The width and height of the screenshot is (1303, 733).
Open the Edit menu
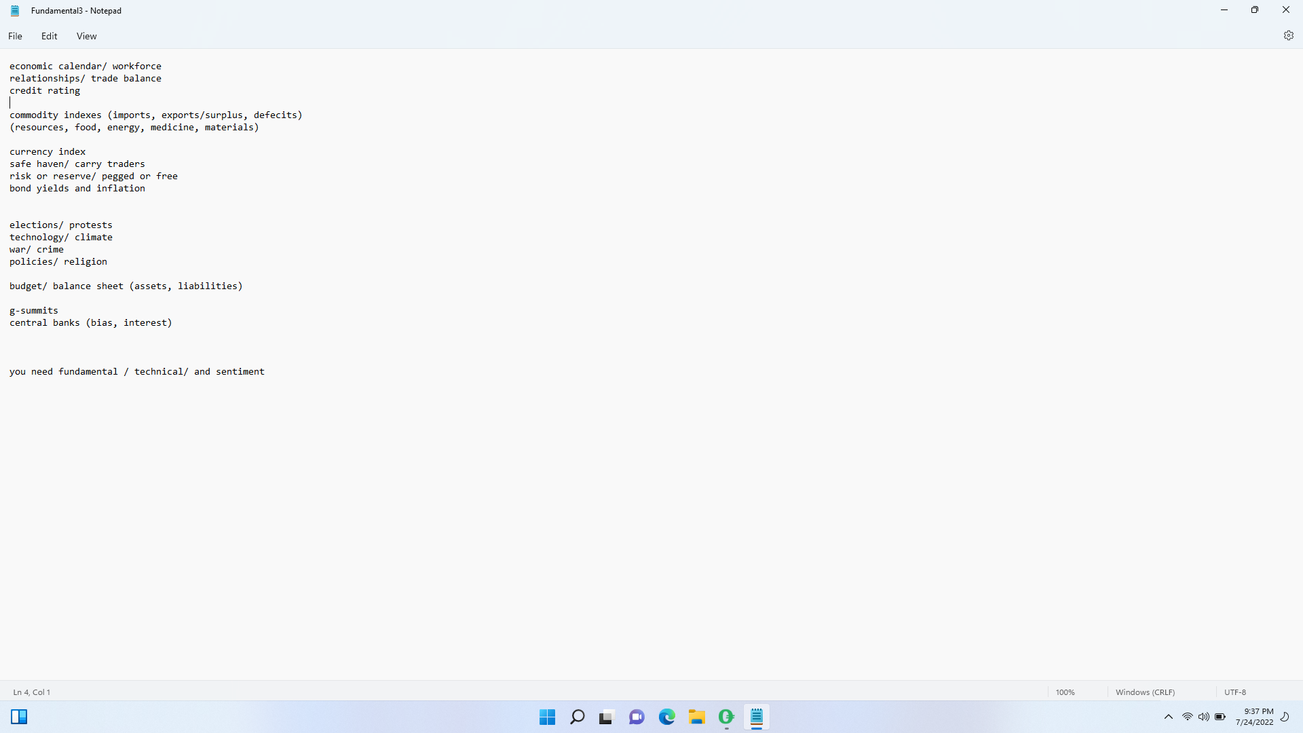point(49,36)
